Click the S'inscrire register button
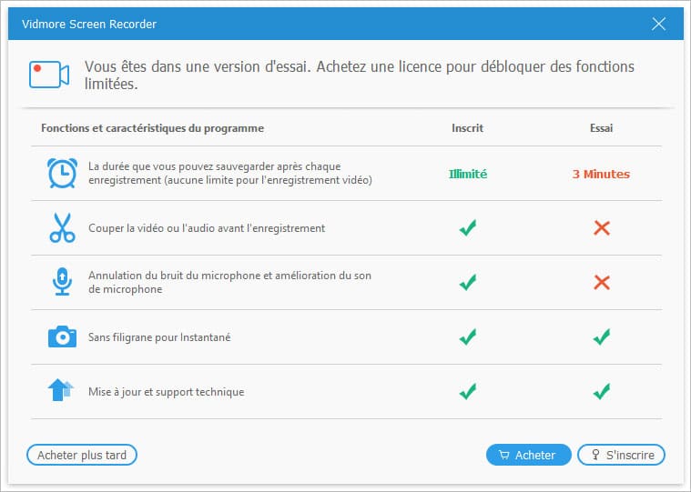Image resolution: width=691 pixels, height=492 pixels. tap(621, 455)
